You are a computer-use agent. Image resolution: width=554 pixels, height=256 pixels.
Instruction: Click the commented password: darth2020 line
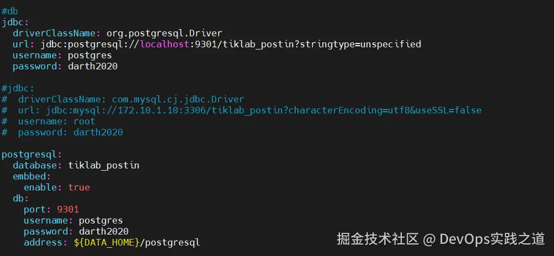[70, 132]
